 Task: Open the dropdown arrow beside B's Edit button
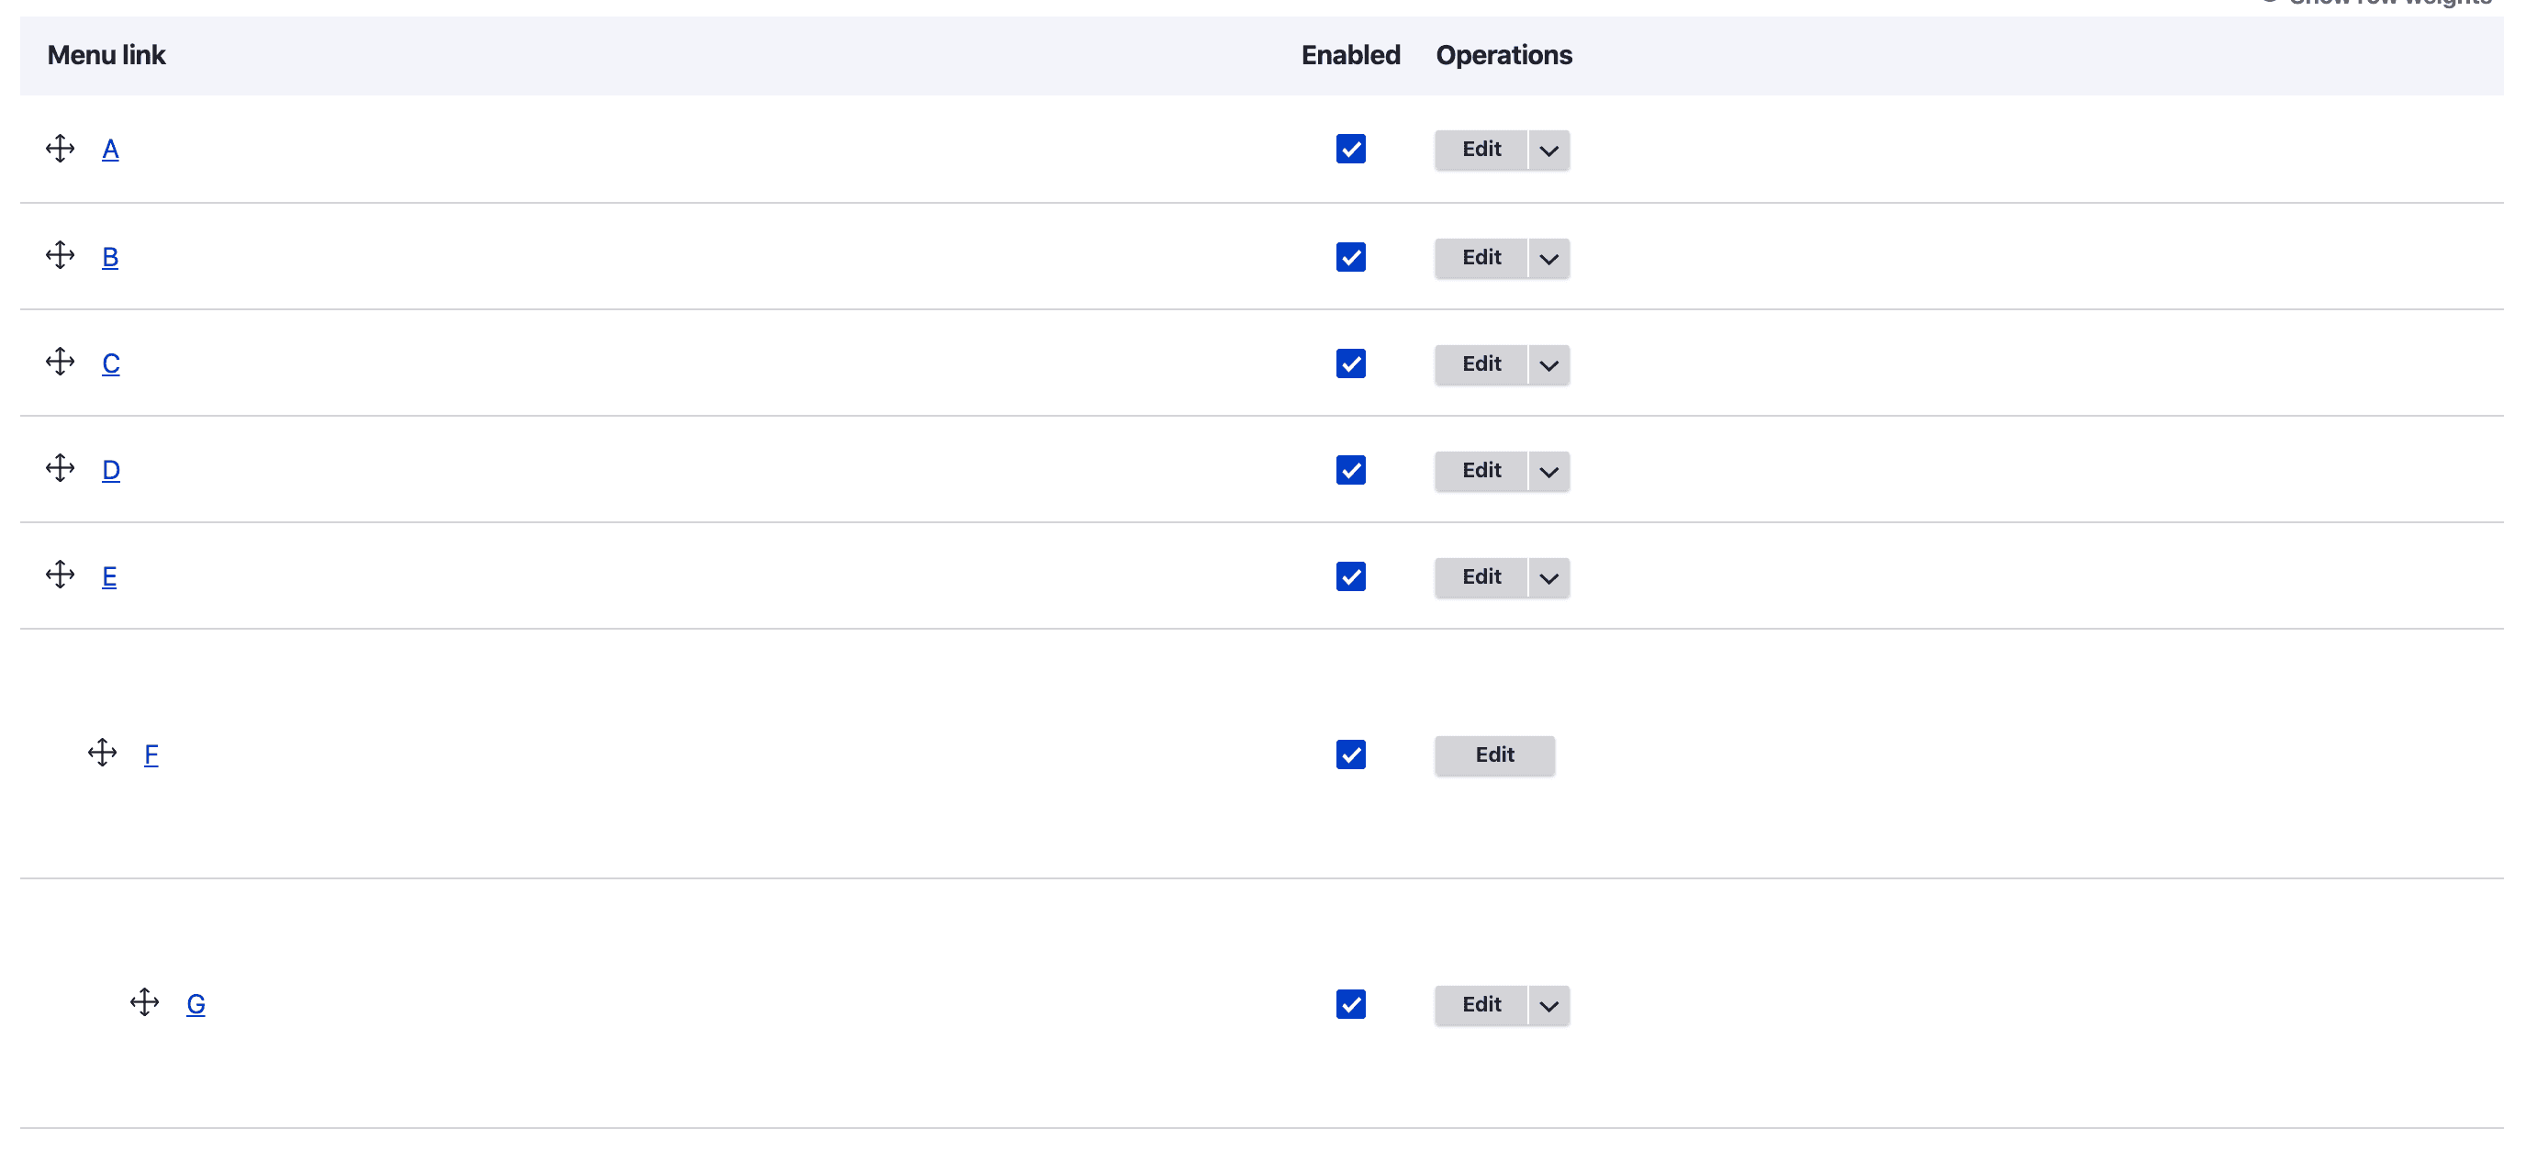1548,259
